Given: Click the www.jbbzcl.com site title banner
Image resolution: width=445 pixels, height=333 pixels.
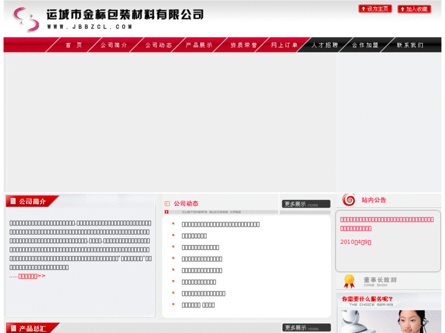Looking at the screenshot, I should [x=125, y=19].
